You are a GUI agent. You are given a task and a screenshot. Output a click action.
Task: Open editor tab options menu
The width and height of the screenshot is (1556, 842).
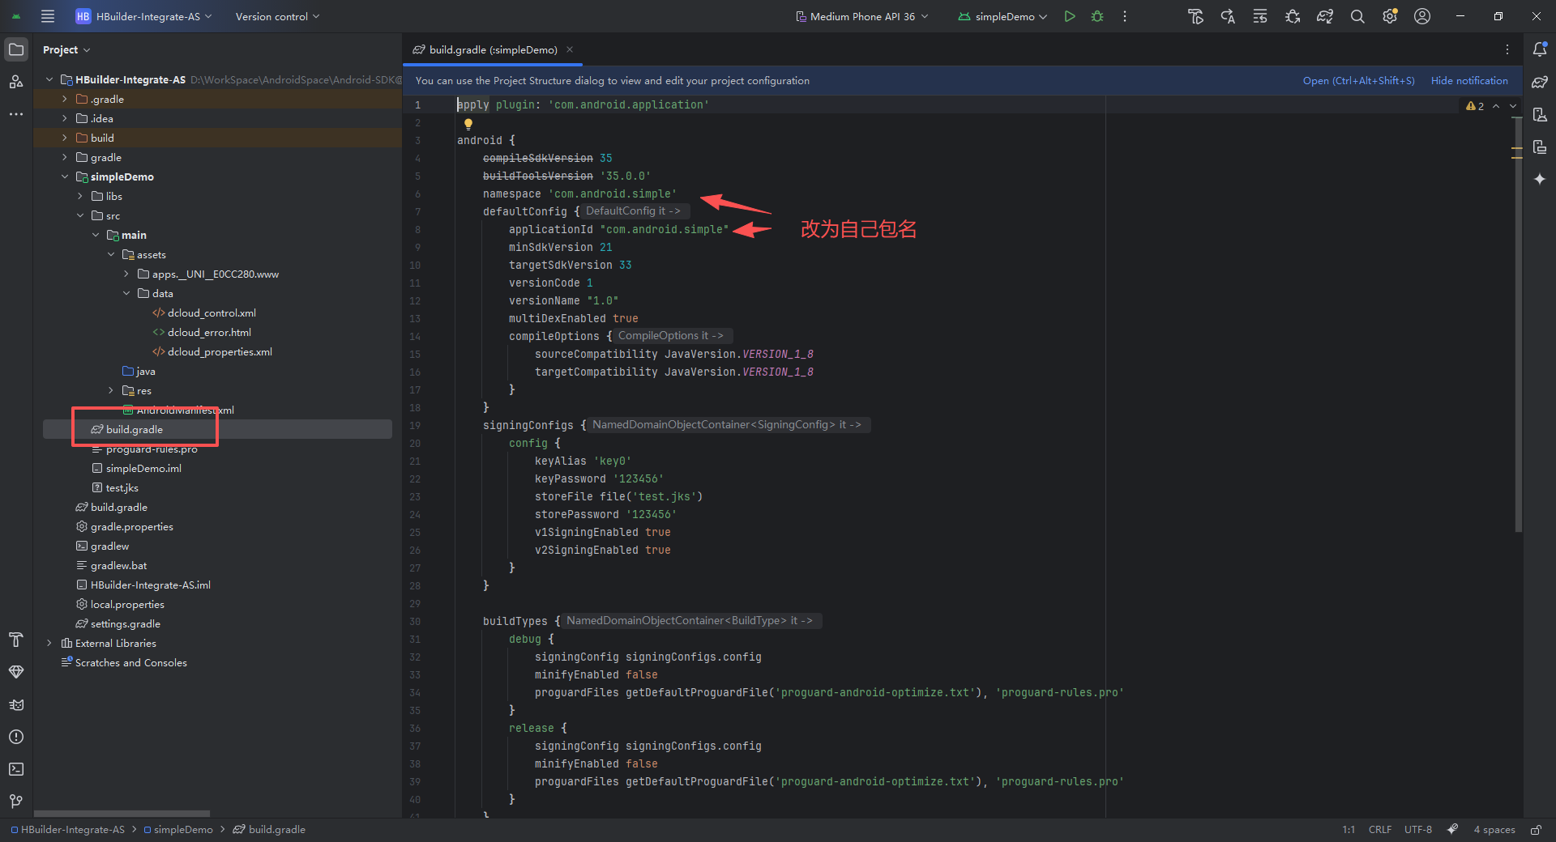click(1507, 49)
